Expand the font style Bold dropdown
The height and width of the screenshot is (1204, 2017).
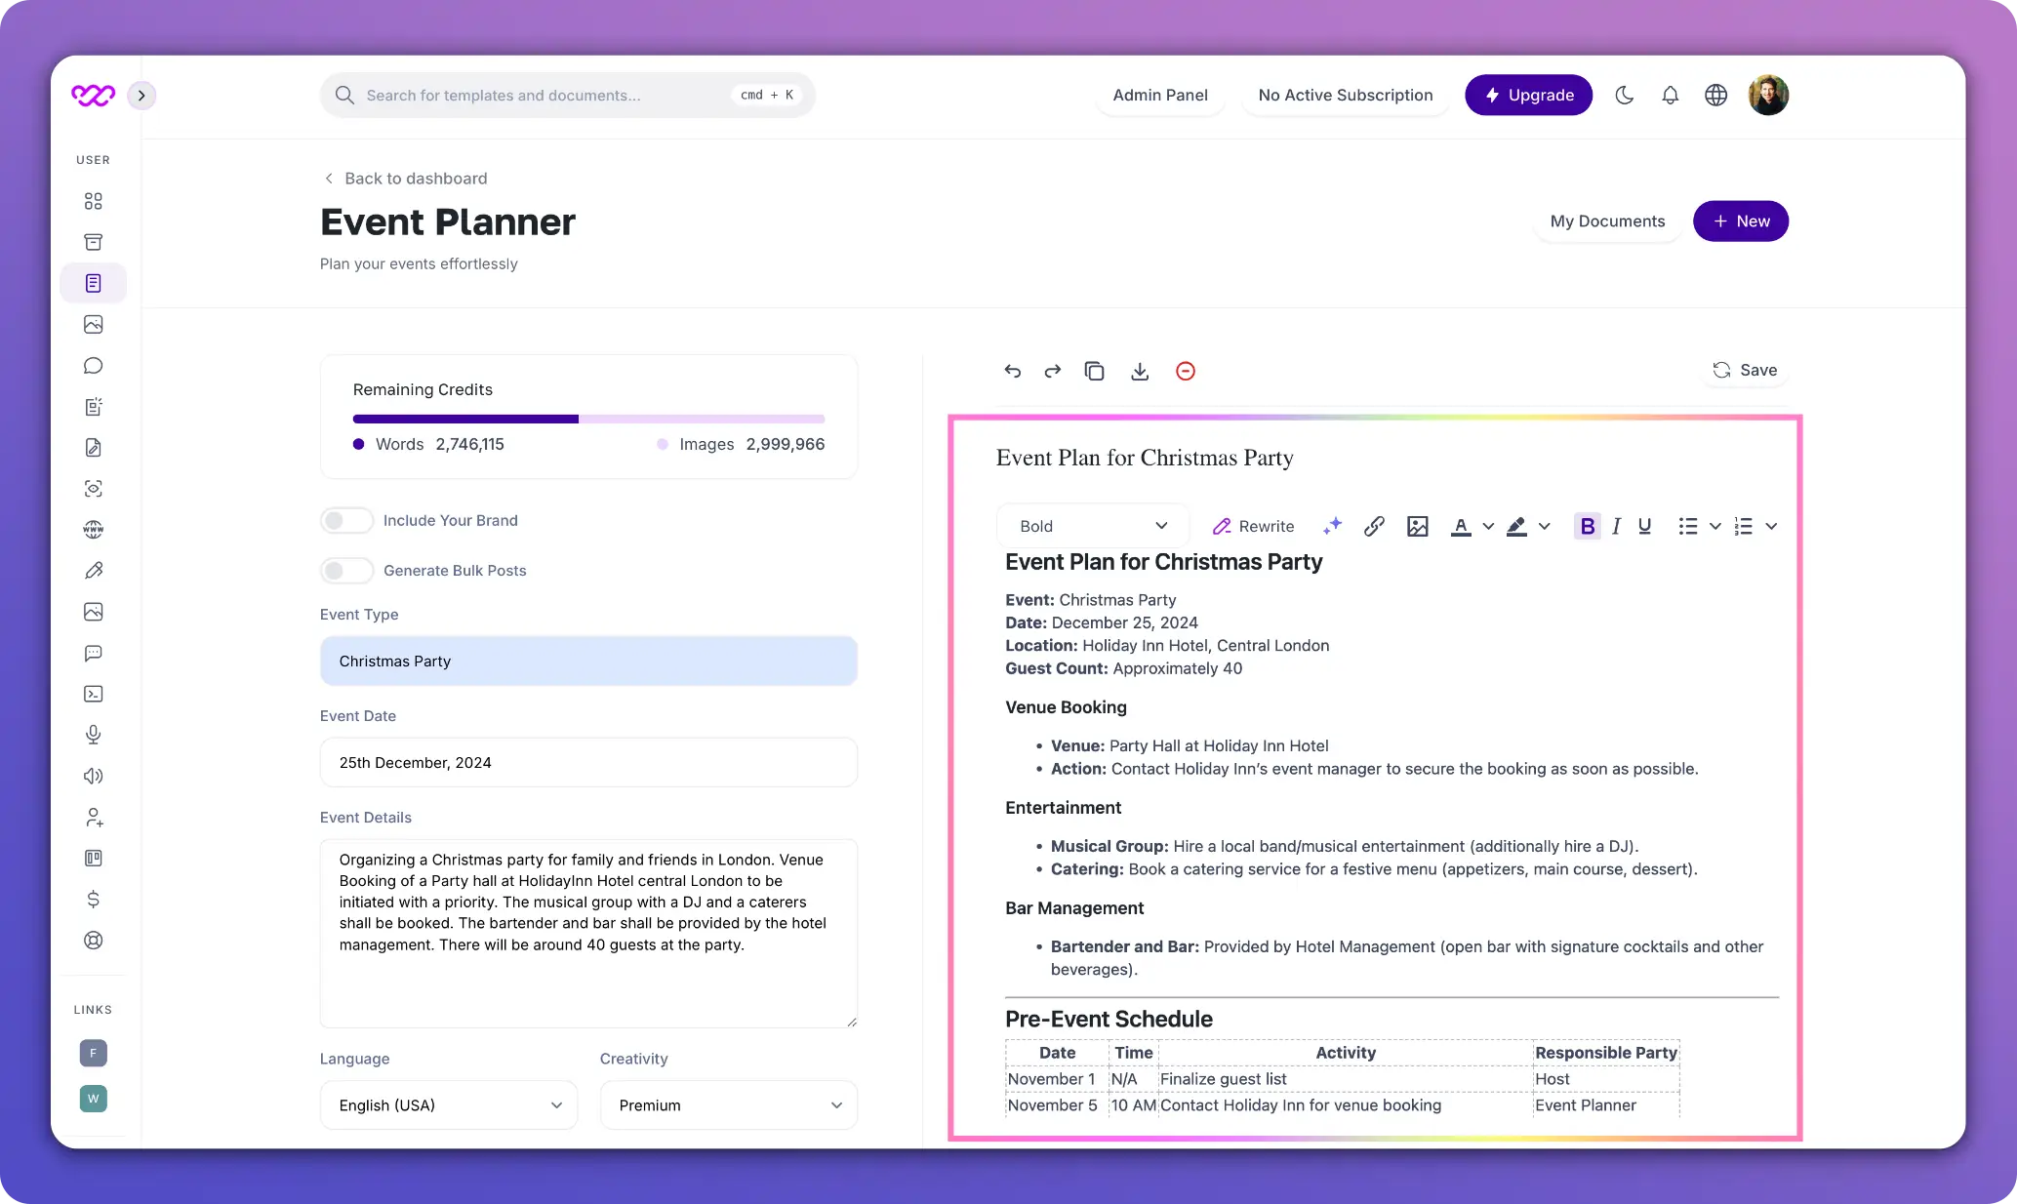tap(1161, 526)
